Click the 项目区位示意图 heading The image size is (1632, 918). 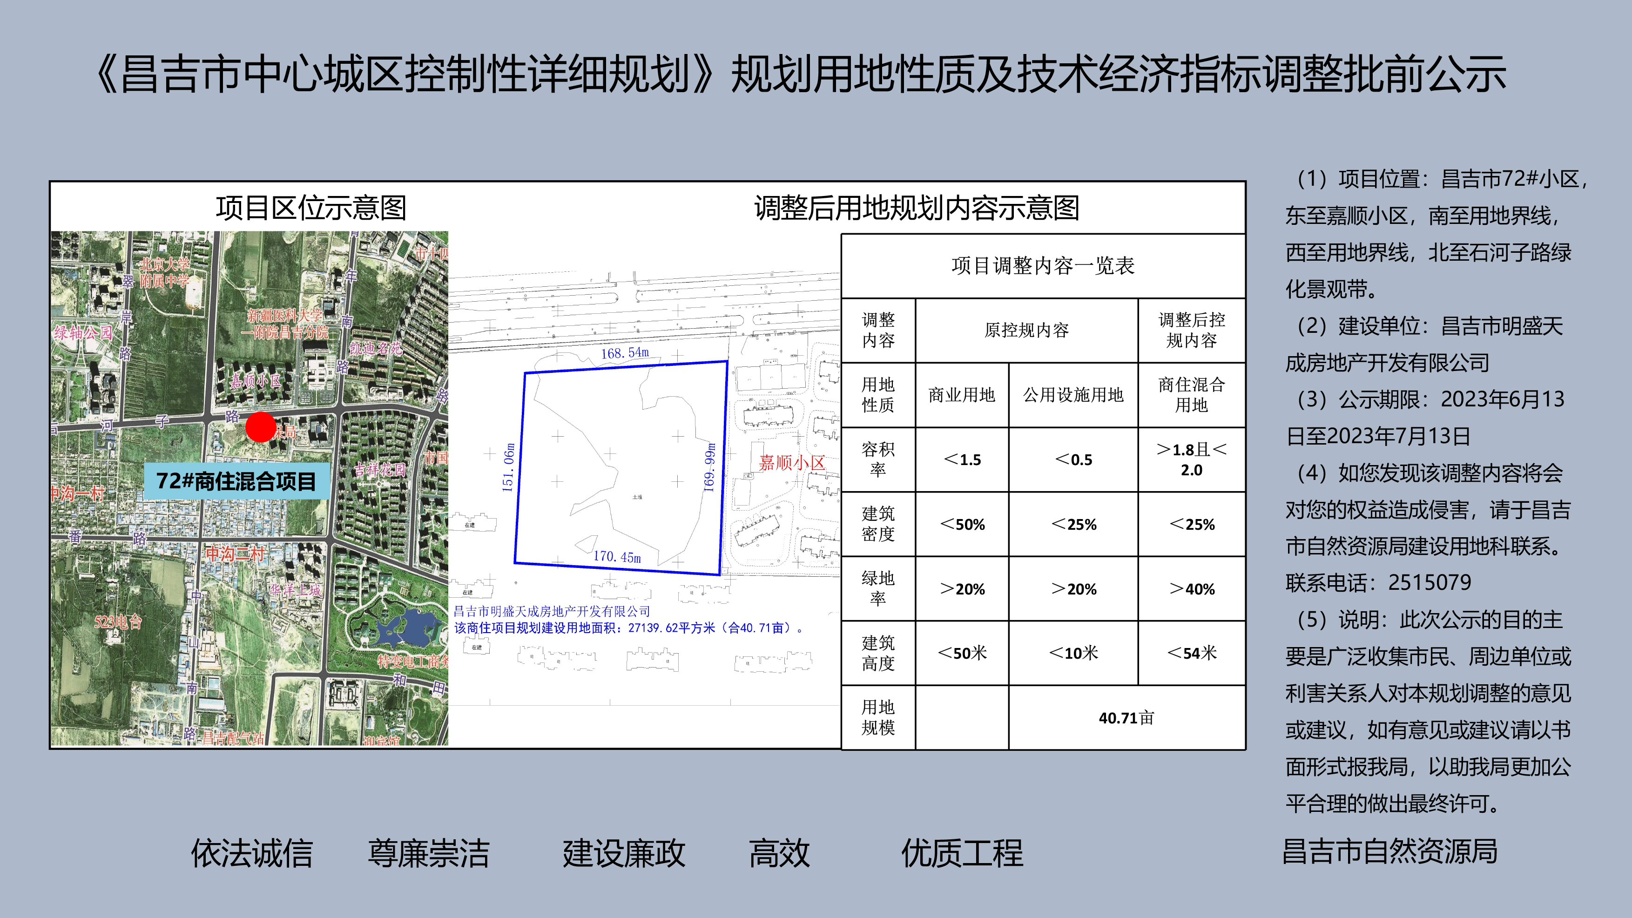[x=310, y=208]
